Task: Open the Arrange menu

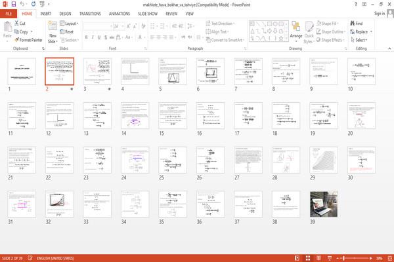Action: click(x=296, y=31)
